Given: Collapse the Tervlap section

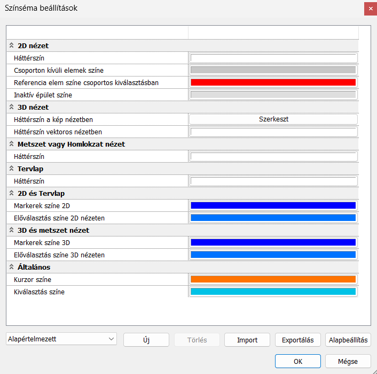Looking at the screenshot, I should (x=11, y=169).
